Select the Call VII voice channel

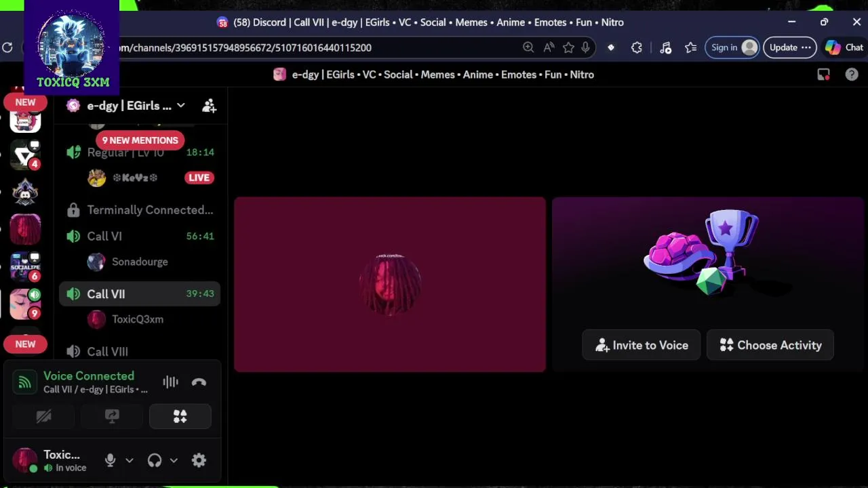tap(140, 294)
